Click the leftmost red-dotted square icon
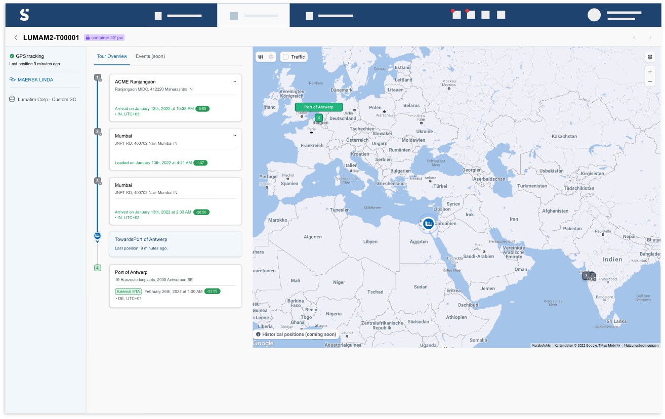Image resolution: width=665 pixels, height=419 pixels. 456,15
